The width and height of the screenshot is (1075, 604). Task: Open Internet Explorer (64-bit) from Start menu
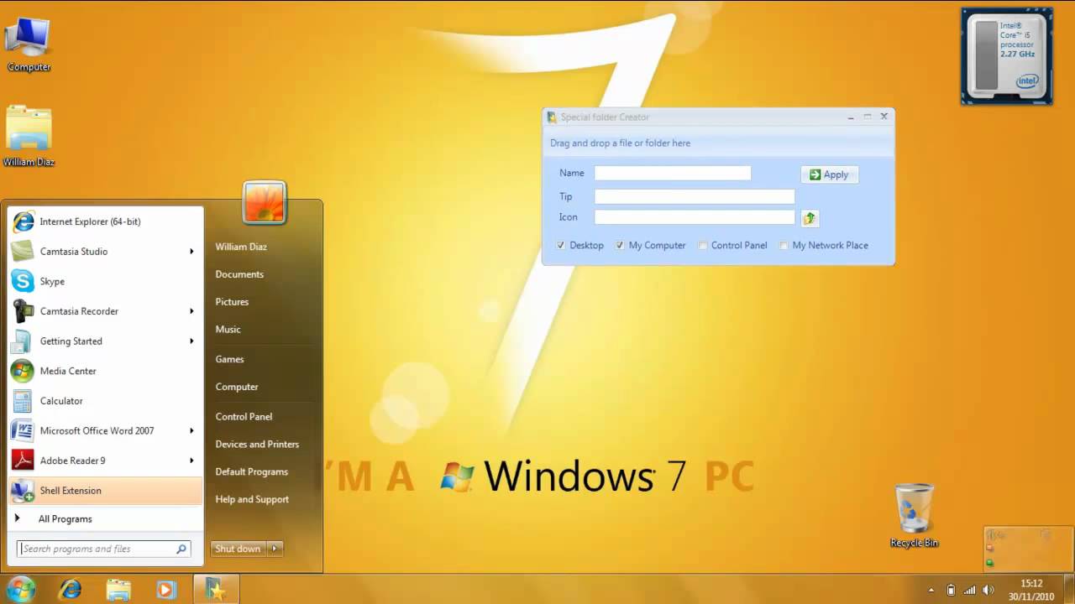(x=106, y=221)
